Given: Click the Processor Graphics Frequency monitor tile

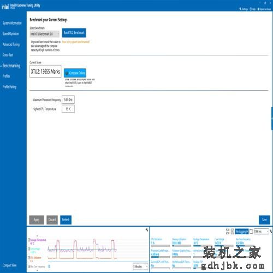Looking at the screenshot, I should pos(181,253).
